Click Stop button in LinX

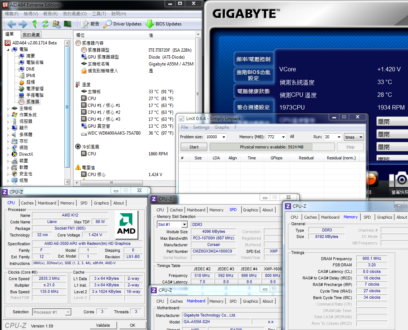350,147
